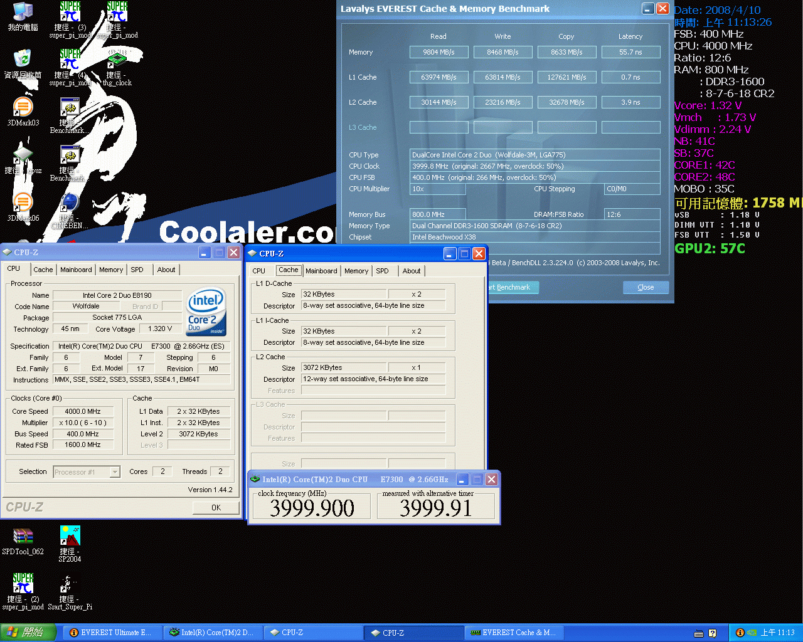Select Cache tab in CPU-Z processor window
Screen dimensions: 803x642
click(x=43, y=270)
